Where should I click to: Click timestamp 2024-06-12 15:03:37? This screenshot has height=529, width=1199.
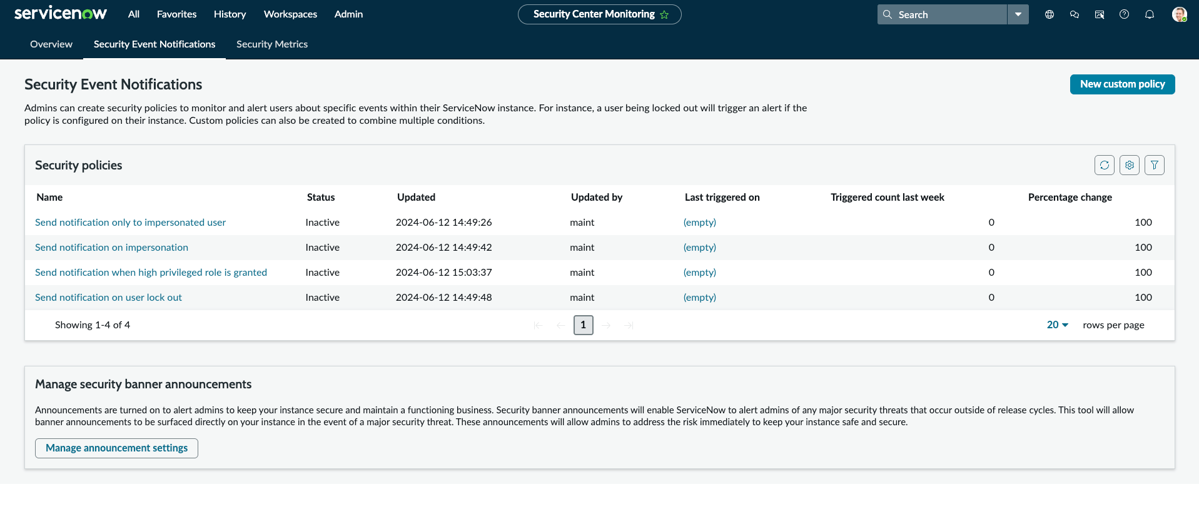444,273
